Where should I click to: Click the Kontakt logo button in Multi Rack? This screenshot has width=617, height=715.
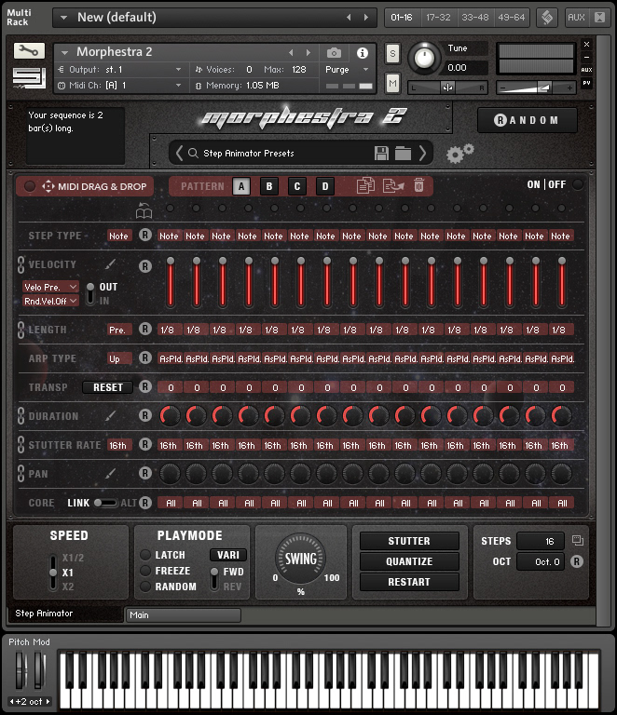click(x=547, y=18)
